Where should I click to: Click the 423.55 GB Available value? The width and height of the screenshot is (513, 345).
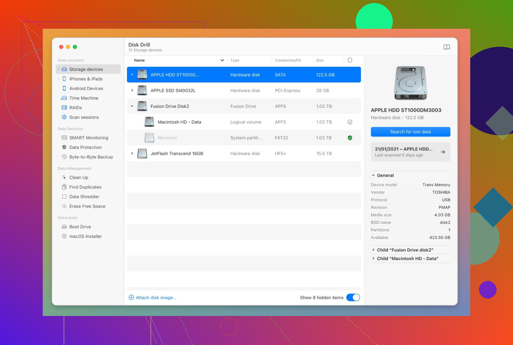440,237
